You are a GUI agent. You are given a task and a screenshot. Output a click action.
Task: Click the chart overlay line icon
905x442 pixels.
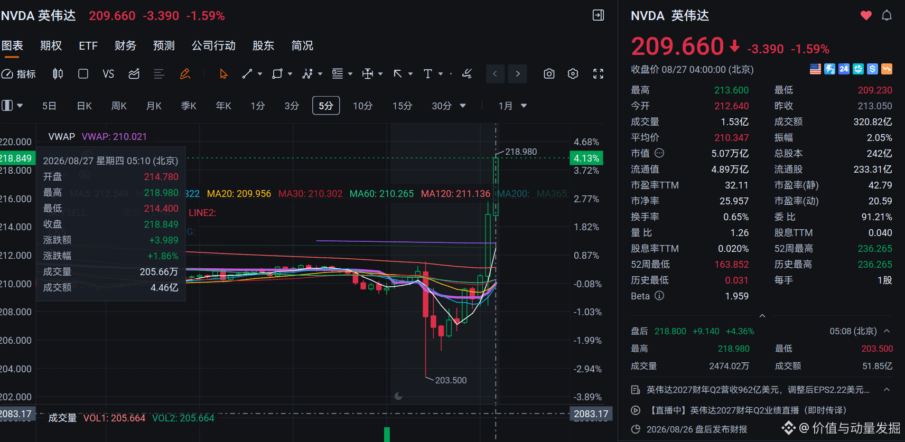(134, 74)
